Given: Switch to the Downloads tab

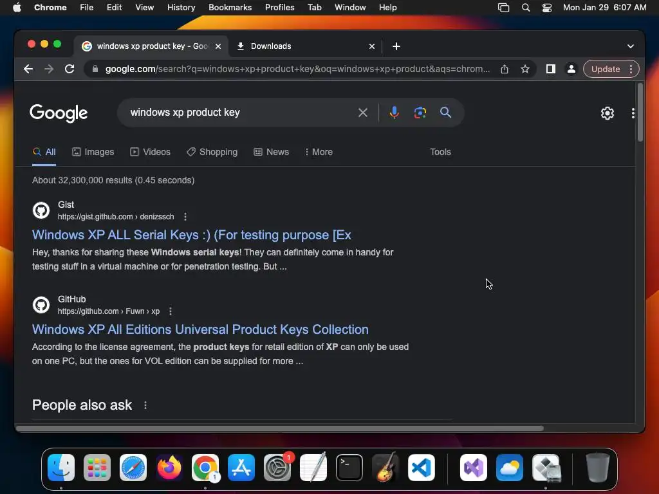Looking at the screenshot, I should 306,46.
